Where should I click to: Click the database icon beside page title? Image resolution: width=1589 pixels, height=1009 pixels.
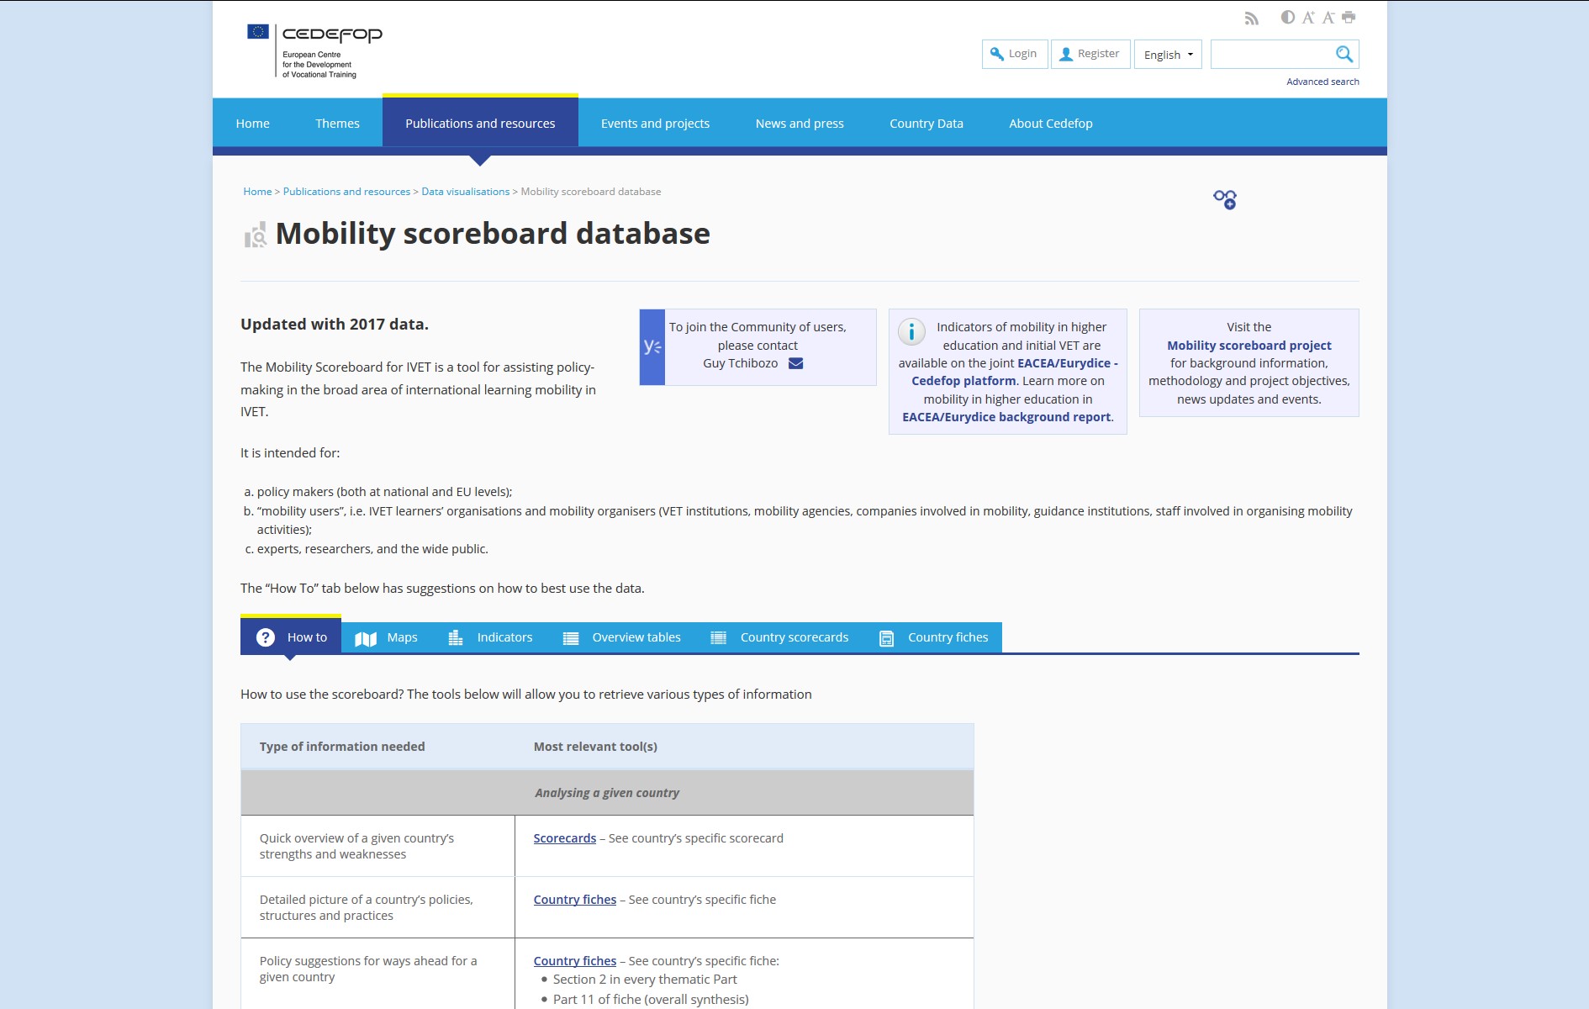[256, 235]
